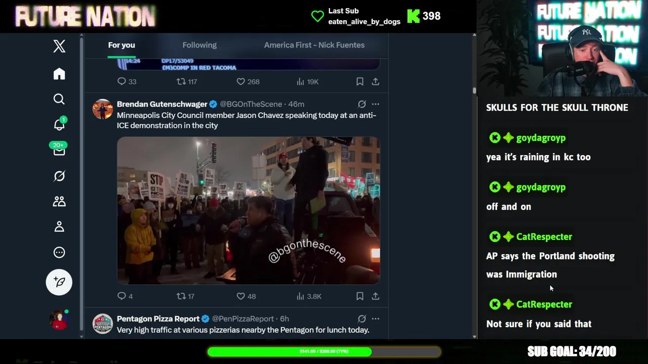Open the more options on Brendan's post
648x364 pixels.
click(375, 104)
